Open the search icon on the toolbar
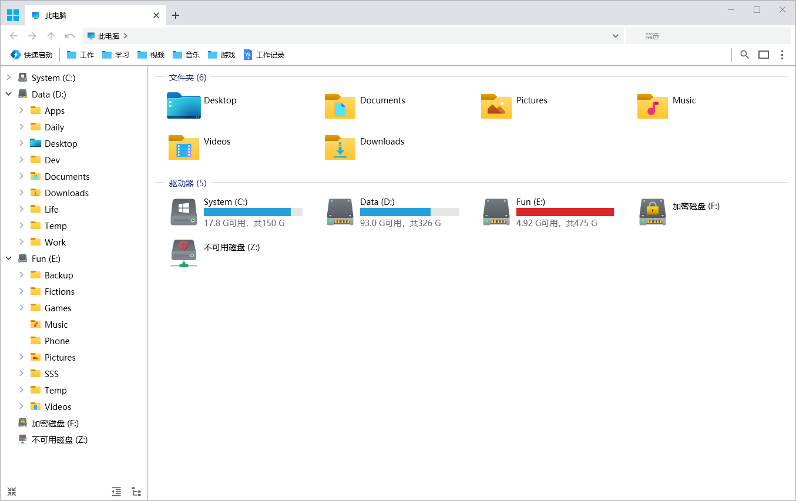 pyautogui.click(x=744, y=54)
